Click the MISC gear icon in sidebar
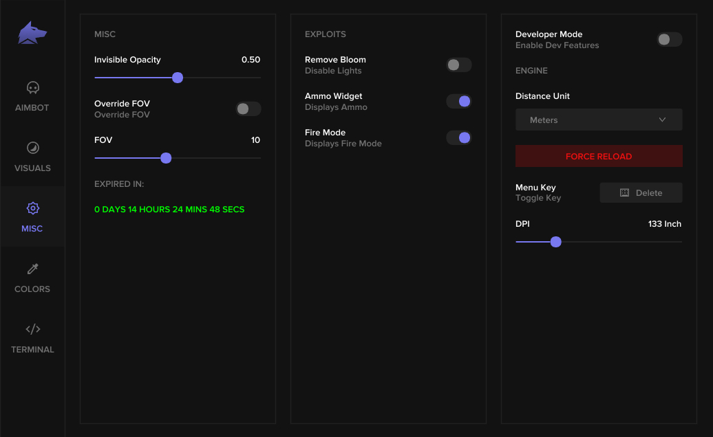The width and height of the screenshot is (713, 437). (x=32, y=208)
